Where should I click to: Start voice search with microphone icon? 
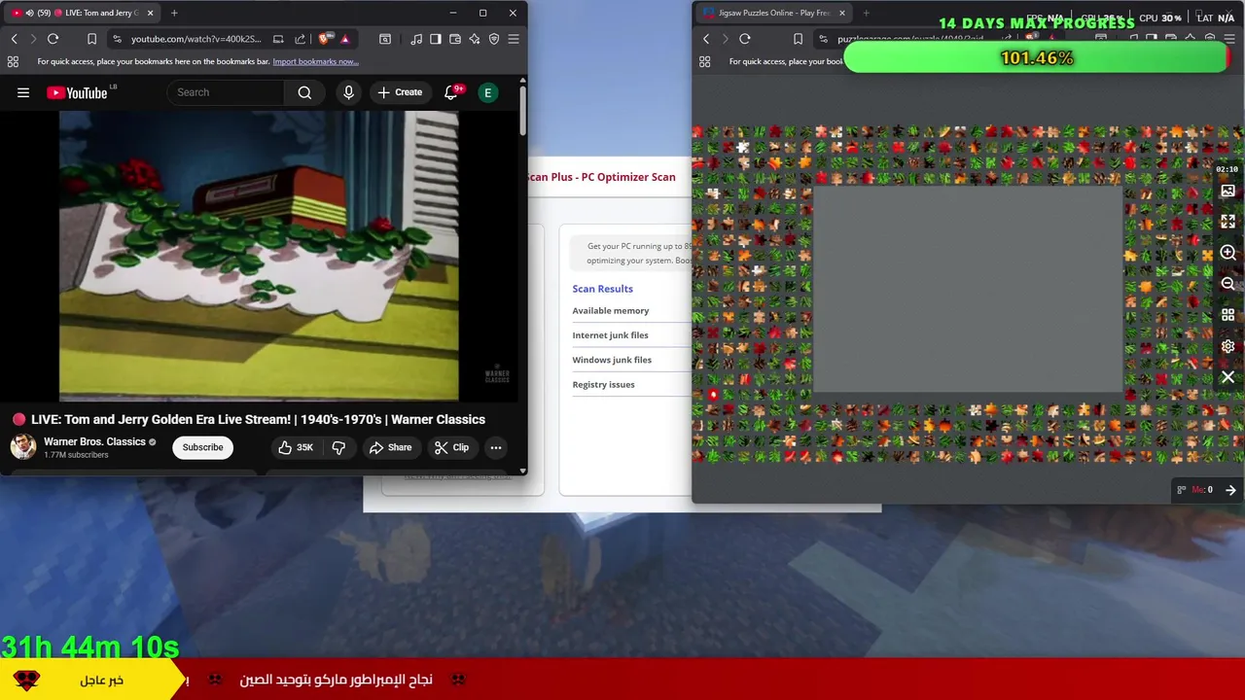click(348, 92)
